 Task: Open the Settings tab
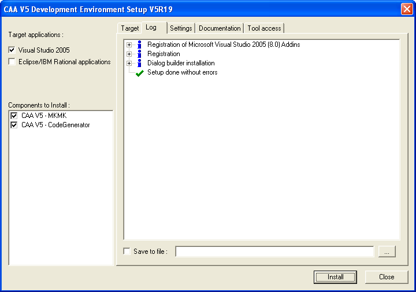tap(181, 28)
